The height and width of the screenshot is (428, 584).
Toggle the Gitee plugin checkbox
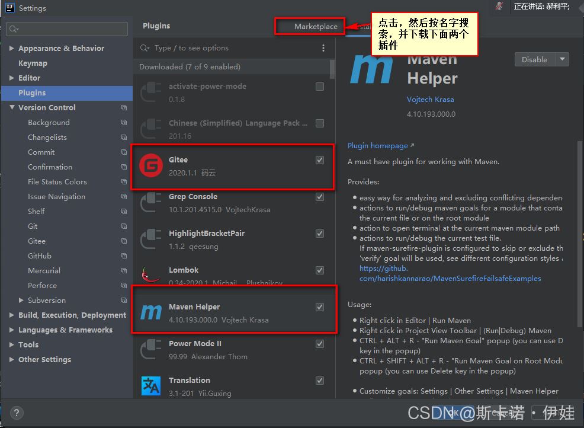tap(320, 160)
